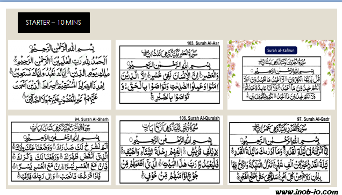Select the Surah Al-Asr image
This screenshot has height=195, width=342.
tap(169, 75)
